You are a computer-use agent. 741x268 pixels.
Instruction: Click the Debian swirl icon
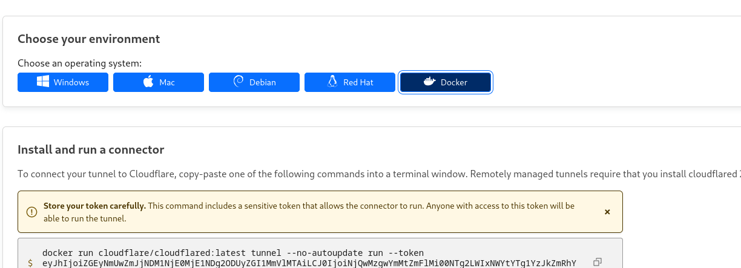[x=239, y=82]
